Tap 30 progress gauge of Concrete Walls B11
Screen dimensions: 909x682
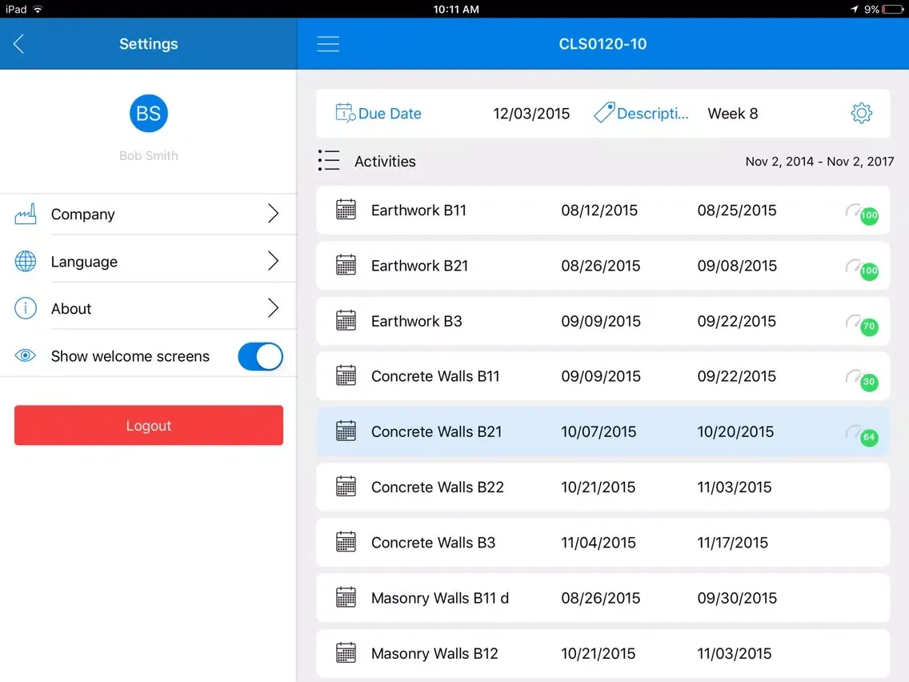(862, 380)
